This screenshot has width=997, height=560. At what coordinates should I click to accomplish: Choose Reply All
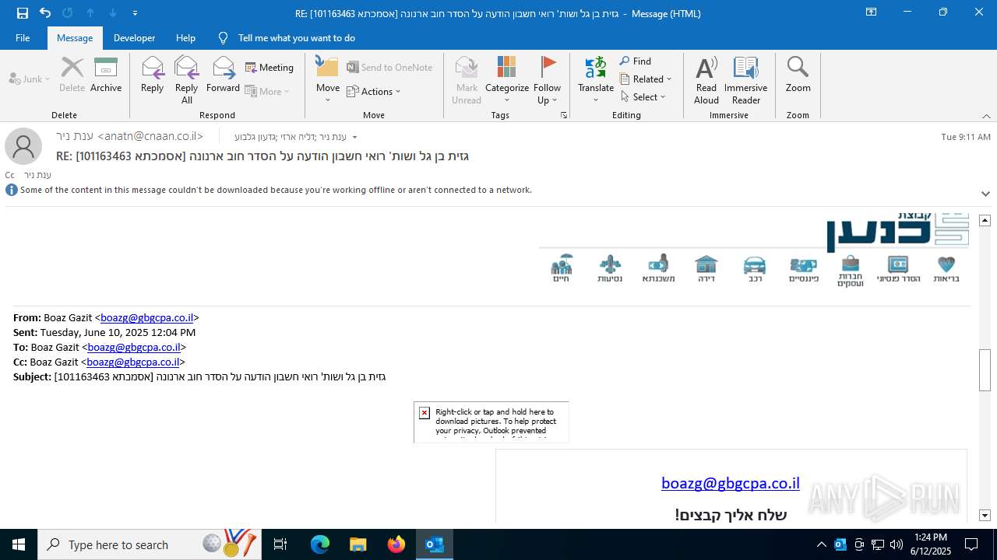(x=186, y=80)
